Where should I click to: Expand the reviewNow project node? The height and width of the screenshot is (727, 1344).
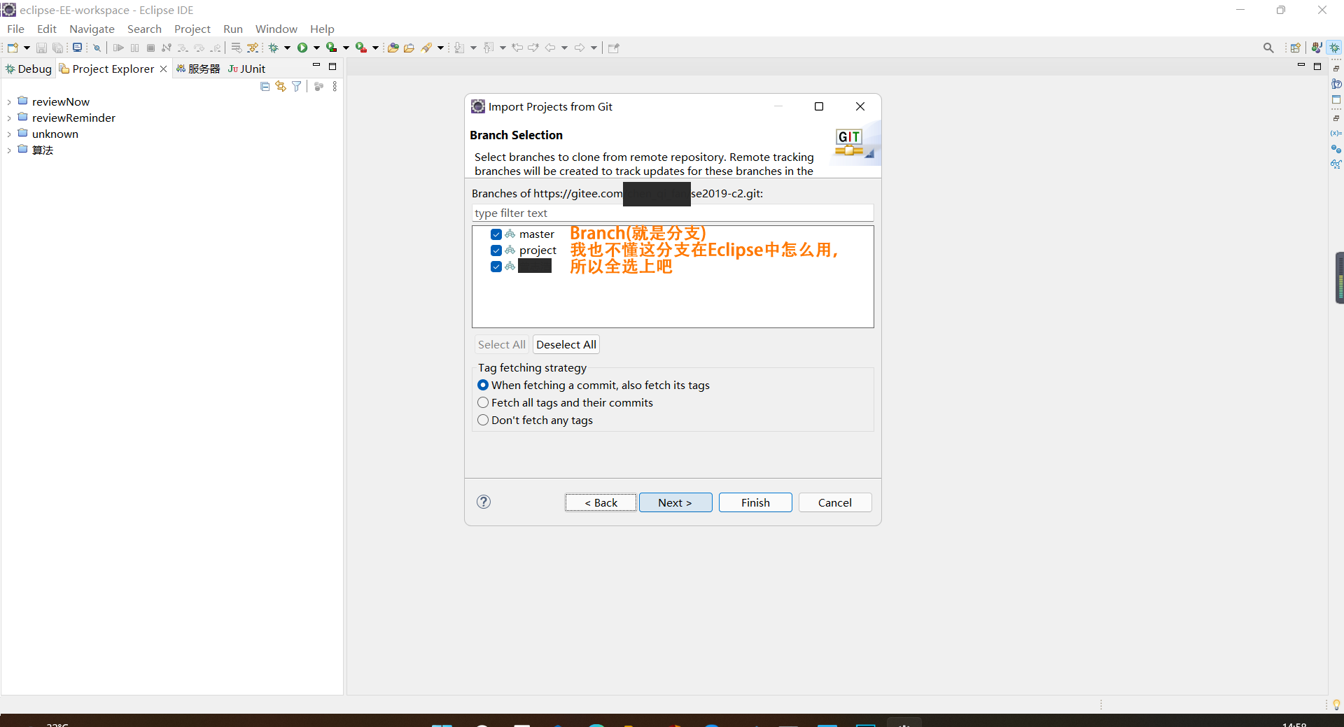coord(8,101)
